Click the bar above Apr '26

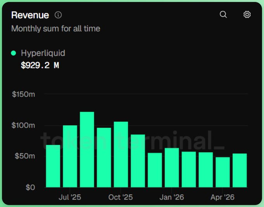222,172
